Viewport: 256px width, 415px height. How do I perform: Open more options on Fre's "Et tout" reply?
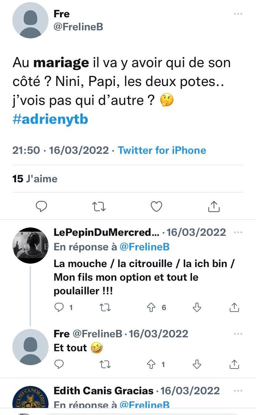pyautogui.click(x=238, y=334)
